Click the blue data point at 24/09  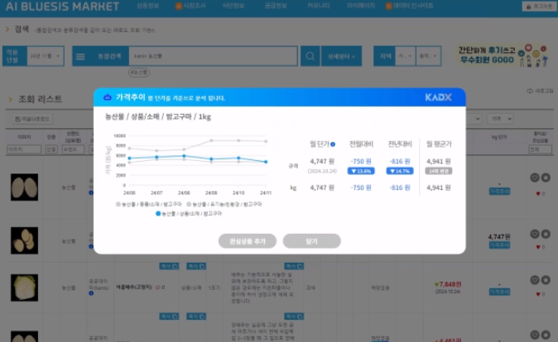(x=211, y=159)
